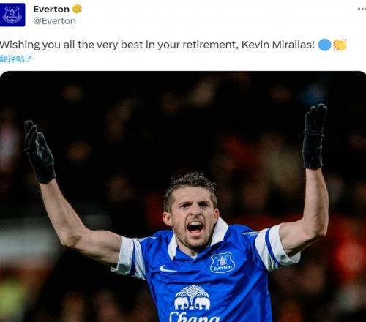This screenshot has width=366, height=322.
Task: Click the player's raised left glove
Action: pyautogui.click(x=314, y=137)
